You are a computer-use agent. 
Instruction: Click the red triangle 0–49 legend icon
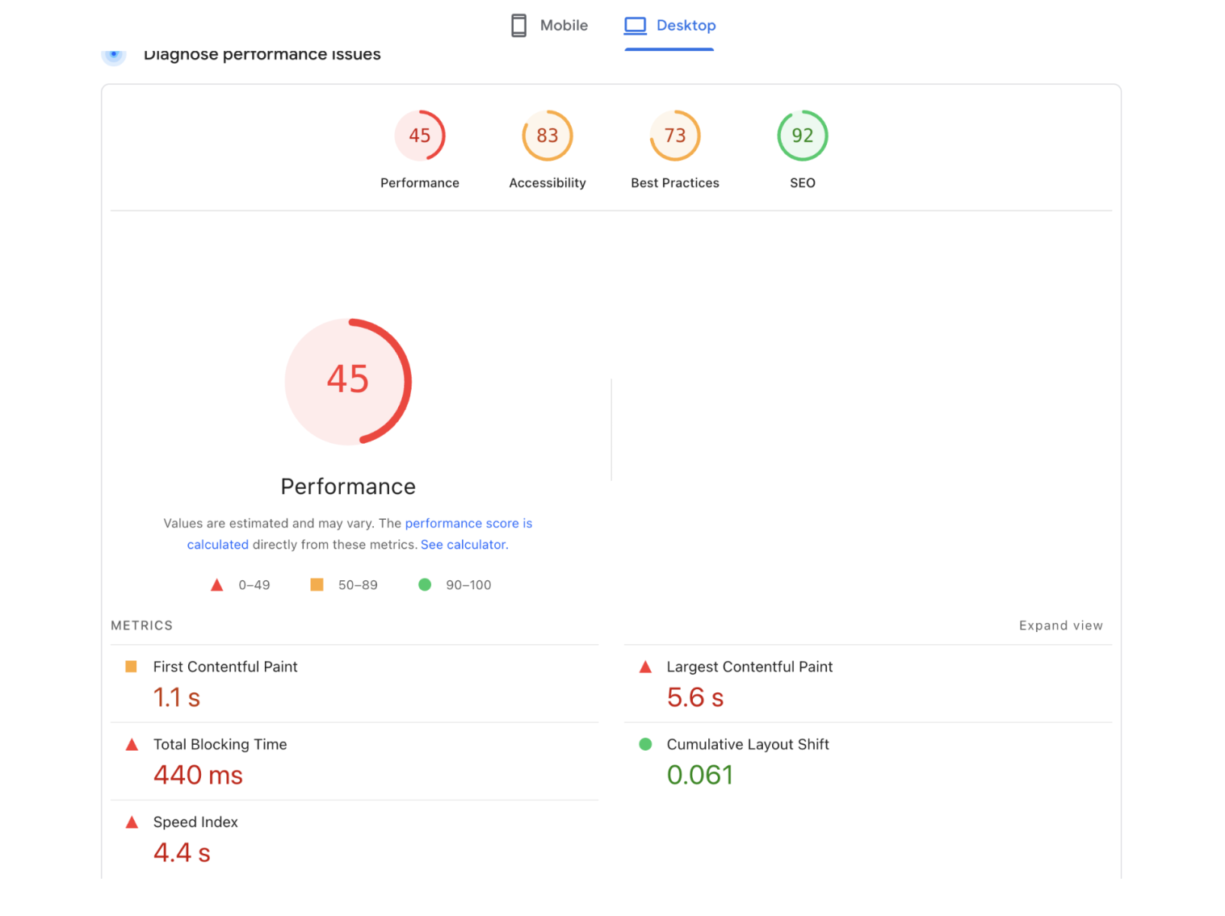tap(216, 585)
